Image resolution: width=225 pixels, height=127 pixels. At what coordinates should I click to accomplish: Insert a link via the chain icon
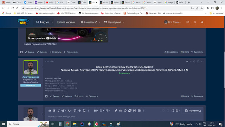click(x=116, y=110)
